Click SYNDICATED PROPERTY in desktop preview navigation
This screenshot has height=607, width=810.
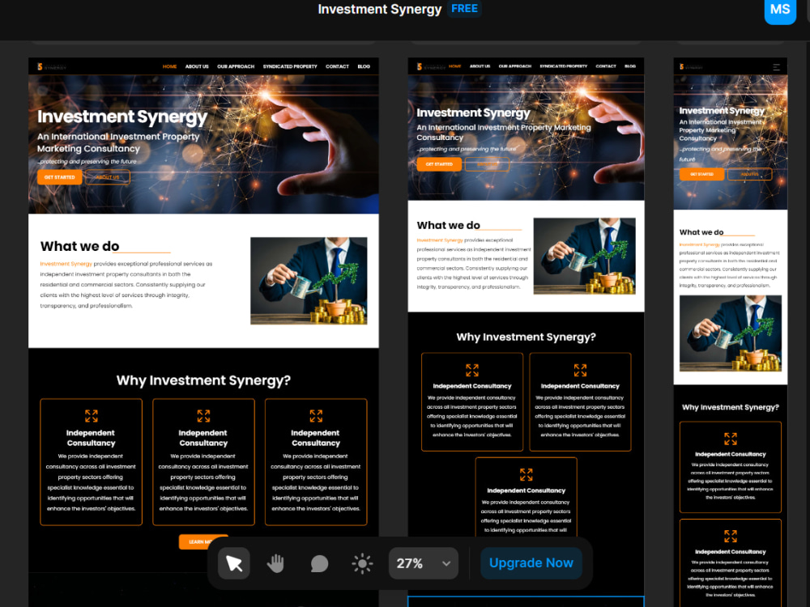click(290, 66)
